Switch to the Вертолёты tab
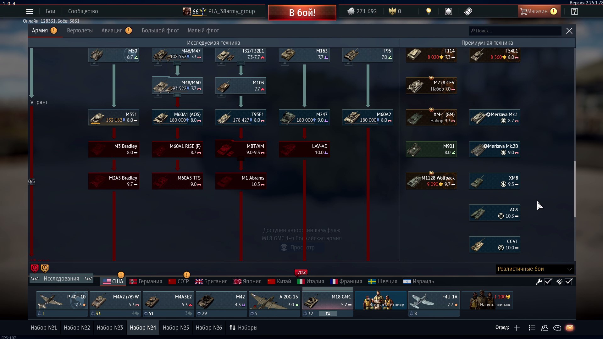Image resolution: width=603 pixels, height=339 pixels. pyautogui.click(x=80, y=31)
